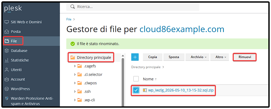This screenshot has height=109, width=271.
Task: Click the folder tree vertical scrollbar
Action: click(123, 83)
